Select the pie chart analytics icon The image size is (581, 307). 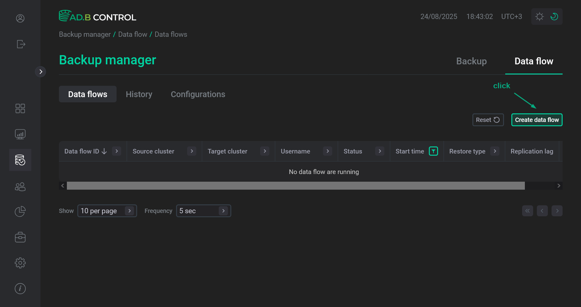[x=20, y=211]
